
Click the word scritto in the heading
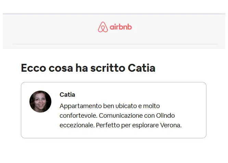(107, 68)
